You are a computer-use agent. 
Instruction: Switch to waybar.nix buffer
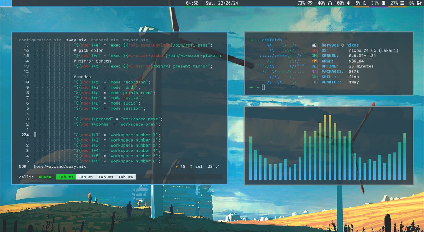tap(136, 40)
